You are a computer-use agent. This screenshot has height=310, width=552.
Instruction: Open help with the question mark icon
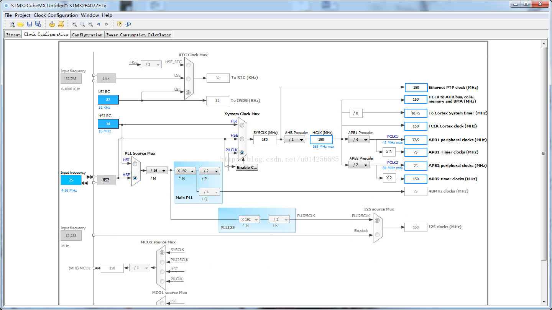[120, 24]
